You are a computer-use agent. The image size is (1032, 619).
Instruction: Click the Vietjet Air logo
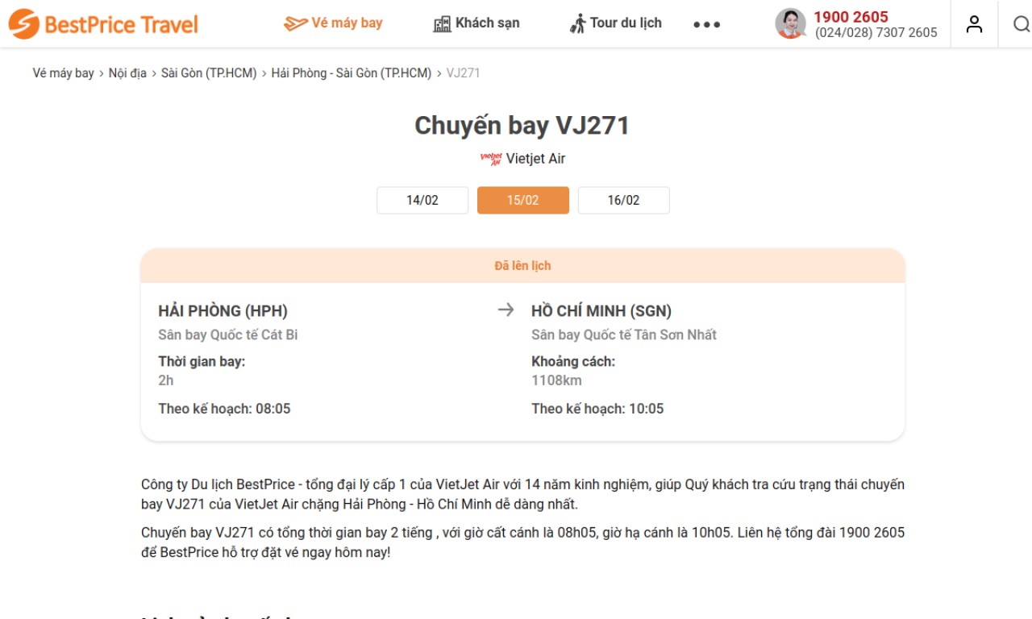490,159
